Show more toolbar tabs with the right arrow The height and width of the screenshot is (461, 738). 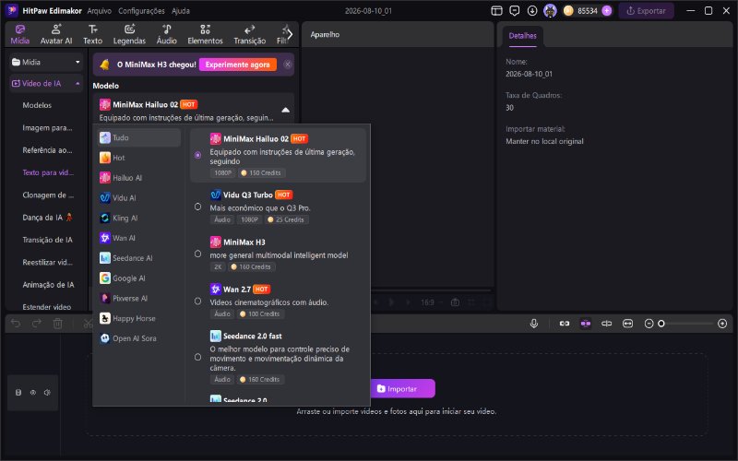coord(290,34)
